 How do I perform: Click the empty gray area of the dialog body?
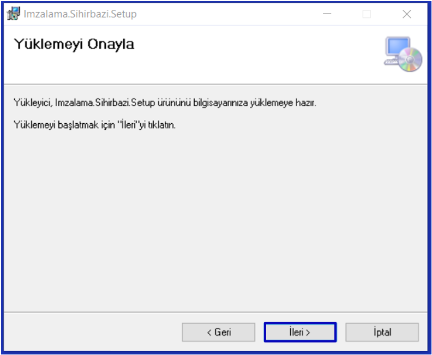pyautogui.click(x=215, y=218)
